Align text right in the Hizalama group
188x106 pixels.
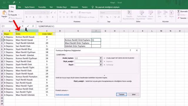pos(67,17)
